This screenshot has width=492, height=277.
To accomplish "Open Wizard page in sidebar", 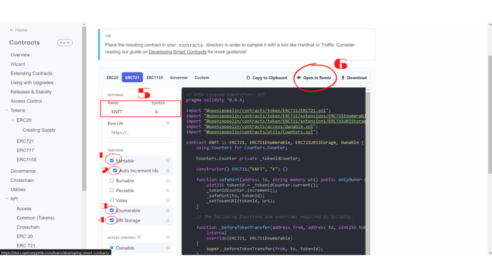I will point(18,64).
